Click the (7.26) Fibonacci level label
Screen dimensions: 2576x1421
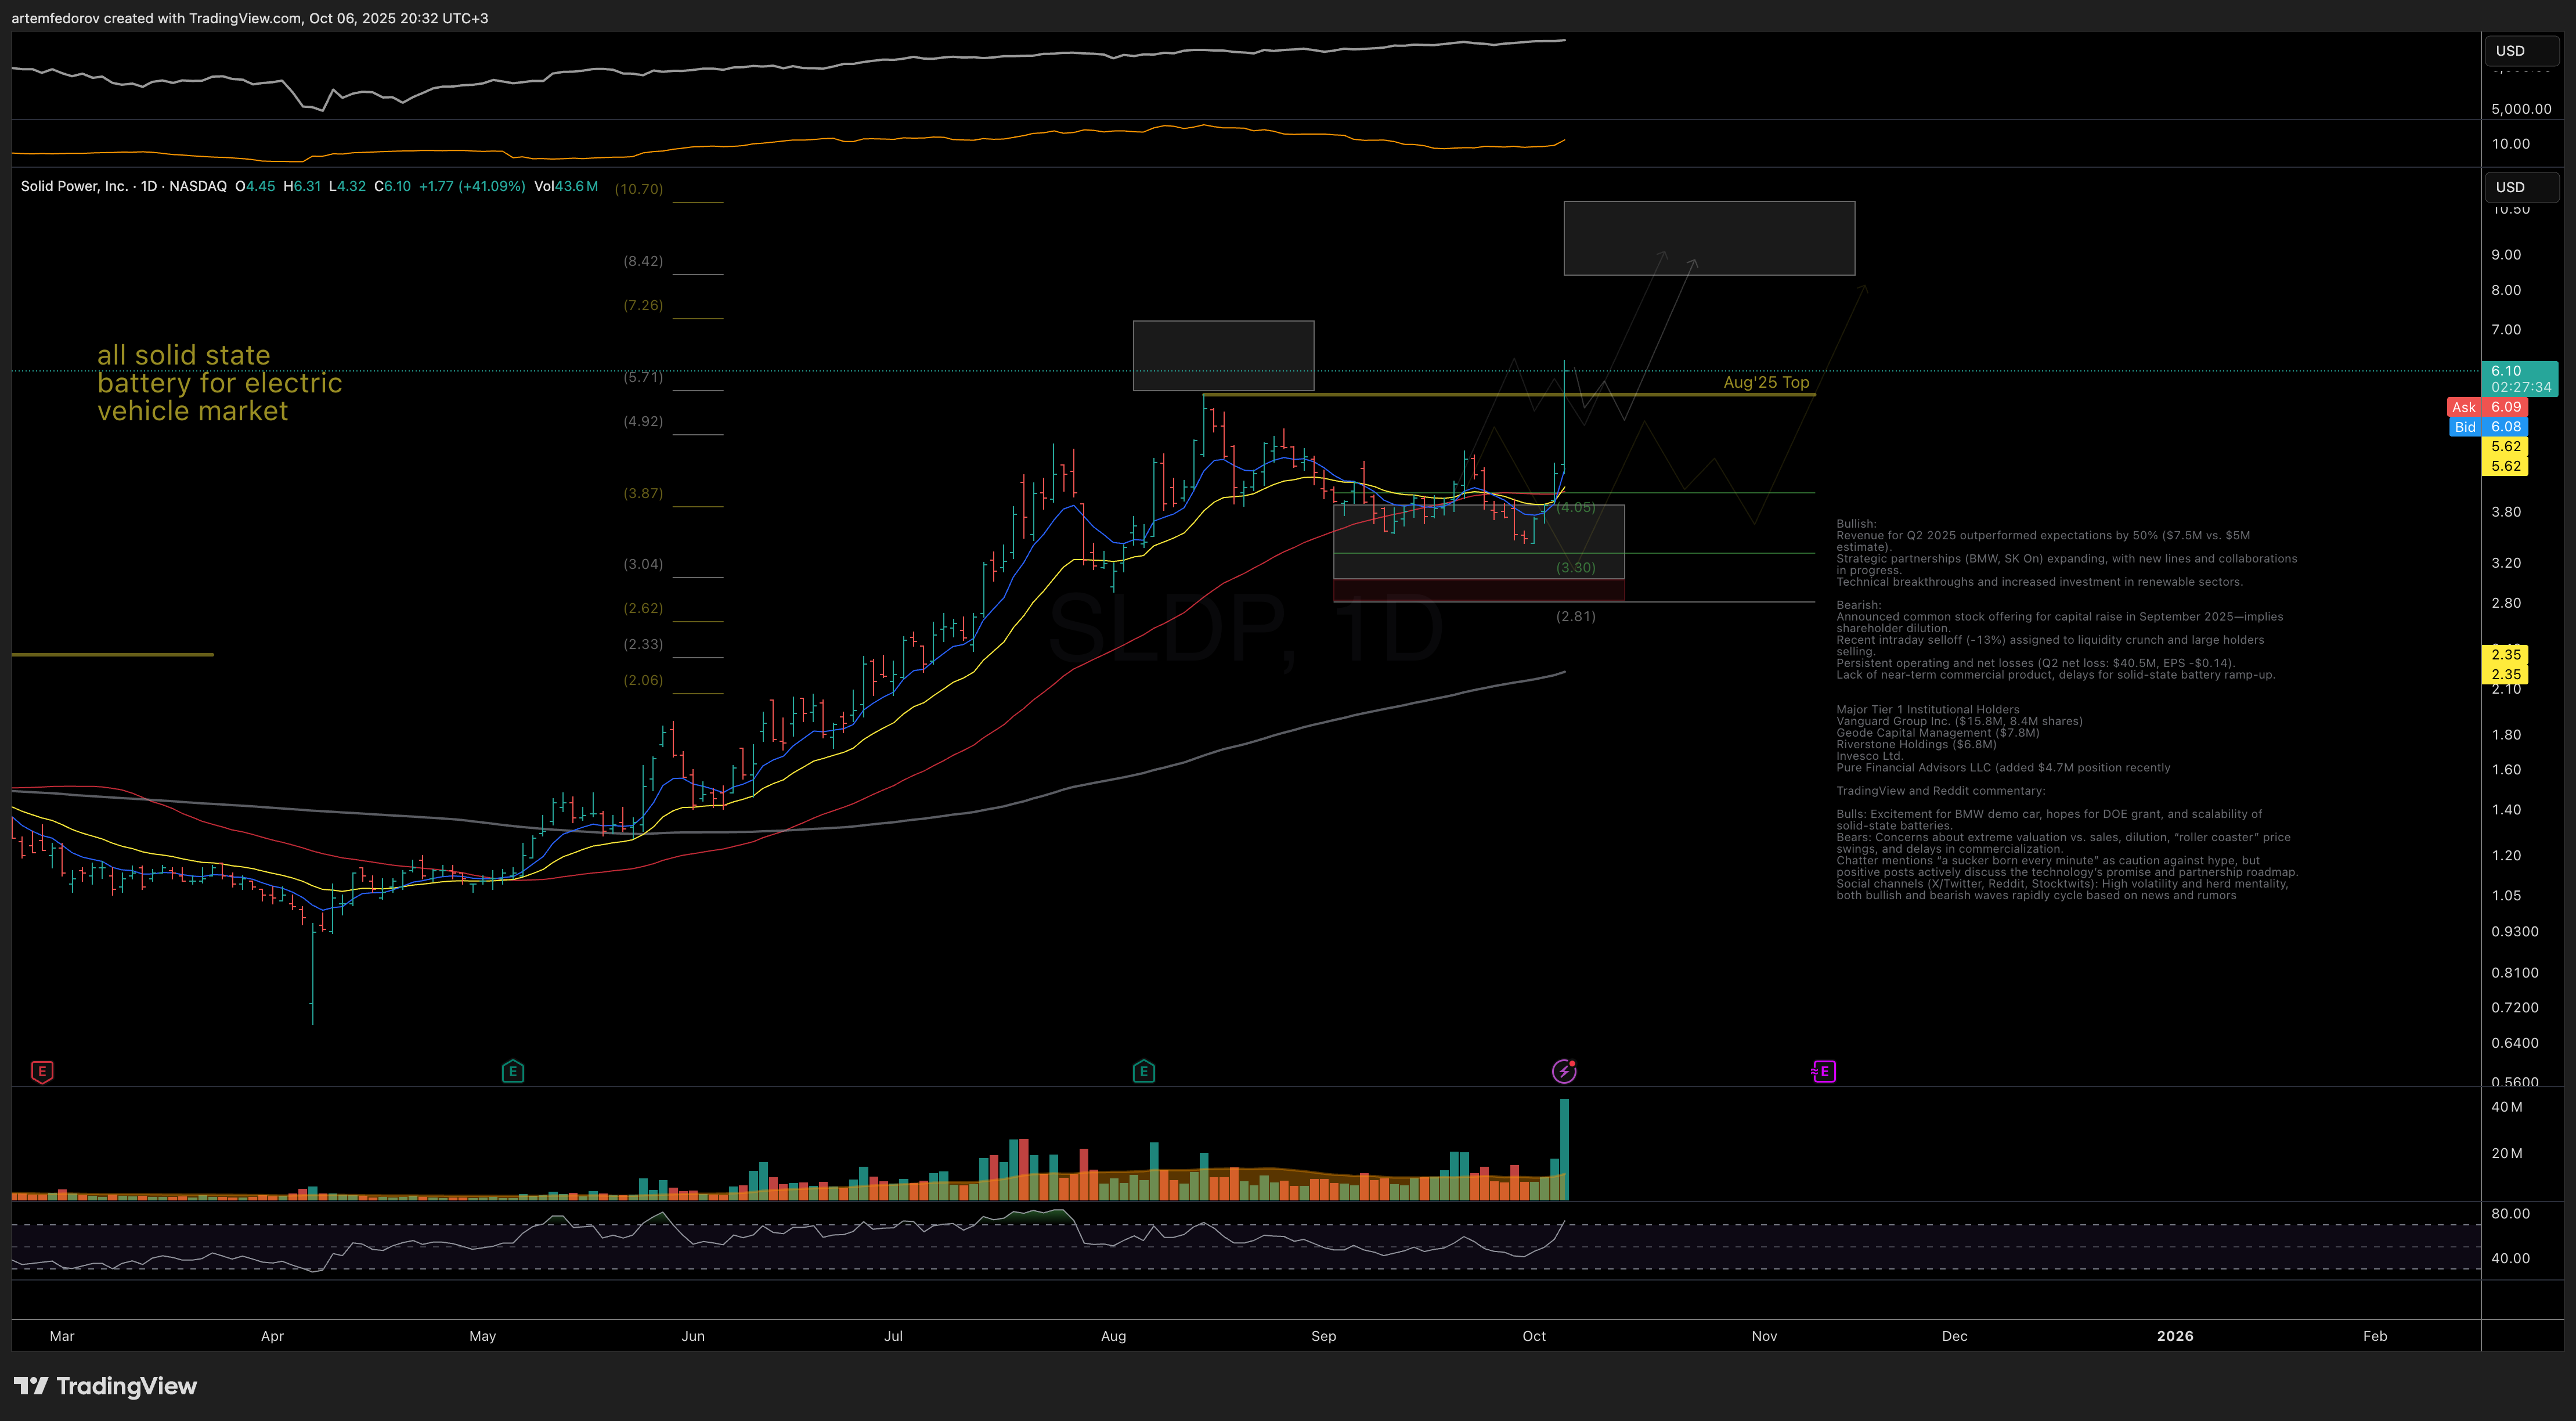(643, 305)
